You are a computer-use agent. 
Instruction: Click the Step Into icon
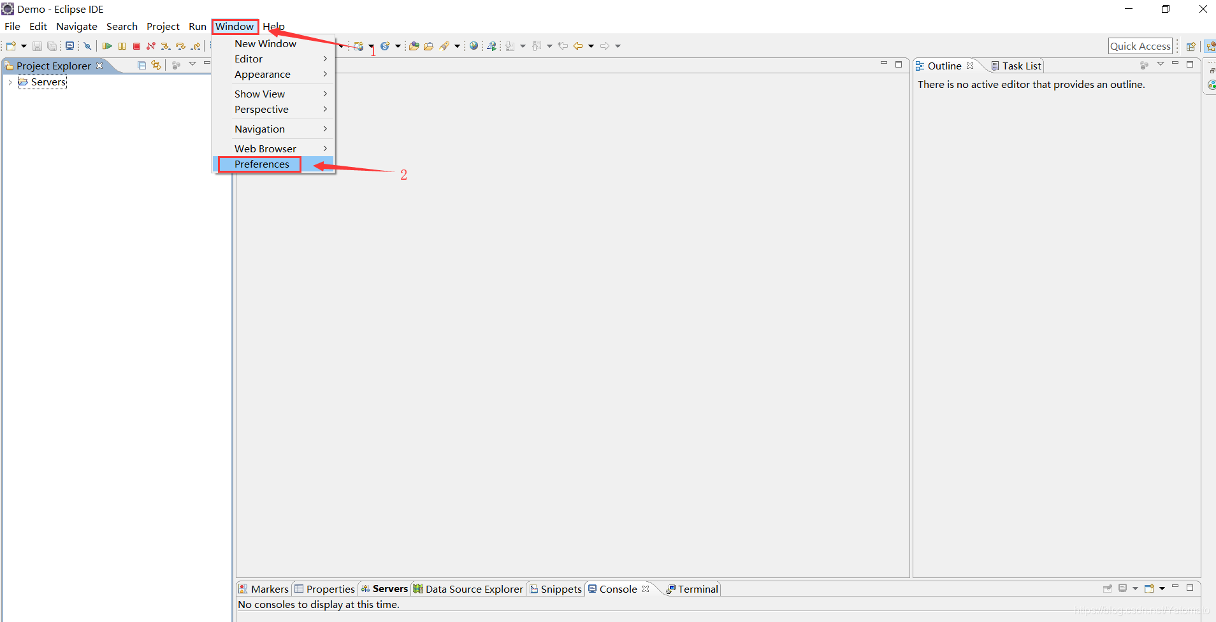coord(166,46)
